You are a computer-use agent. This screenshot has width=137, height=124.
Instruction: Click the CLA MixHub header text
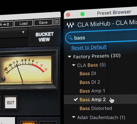coord(107,23)
